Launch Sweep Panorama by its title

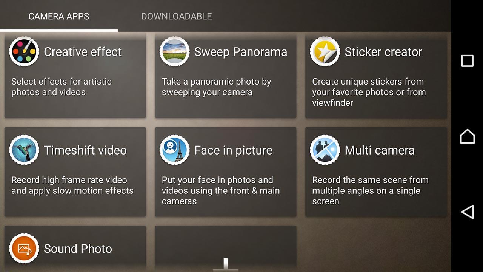click(x=240, y=52)
